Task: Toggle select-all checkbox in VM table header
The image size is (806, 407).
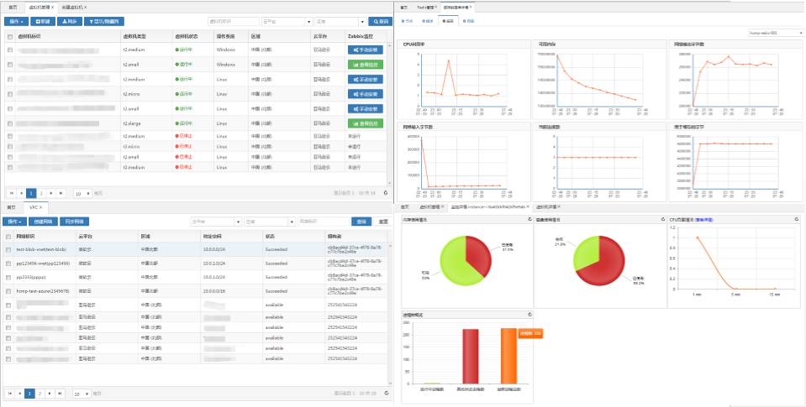Action: click(10, 37)
